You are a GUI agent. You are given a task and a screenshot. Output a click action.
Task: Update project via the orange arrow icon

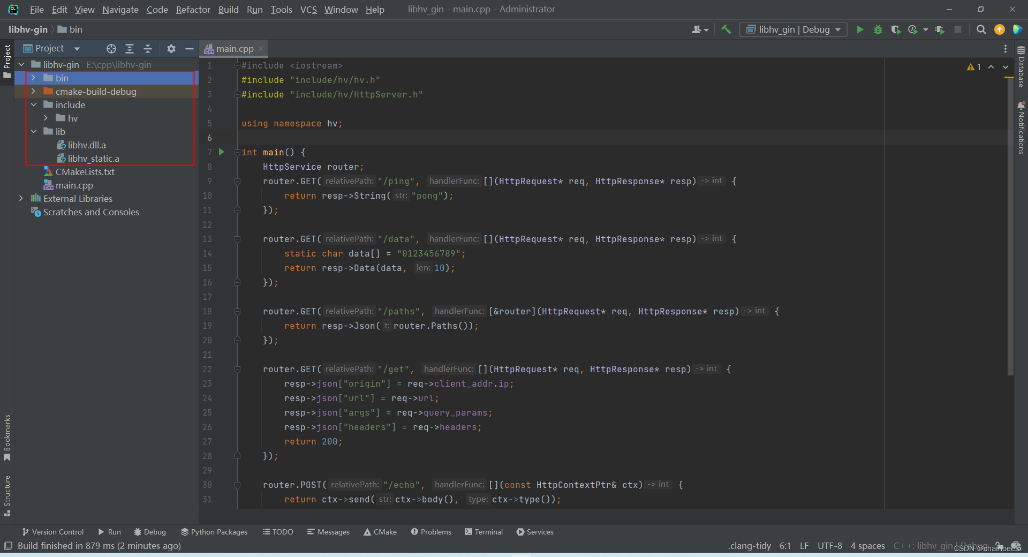(1000, 29)
